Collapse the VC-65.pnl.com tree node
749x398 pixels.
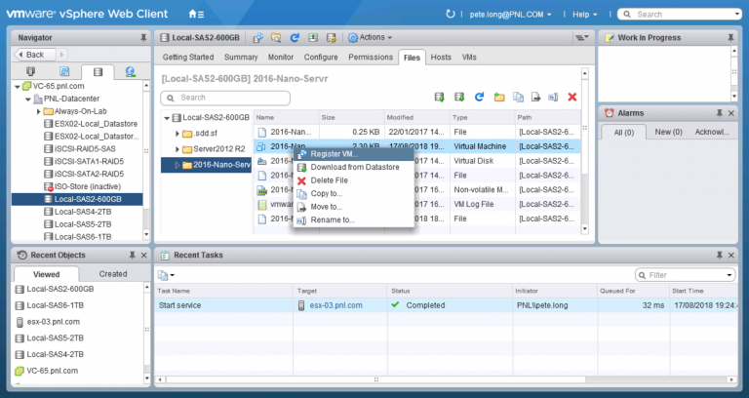(x=18, y=87)
